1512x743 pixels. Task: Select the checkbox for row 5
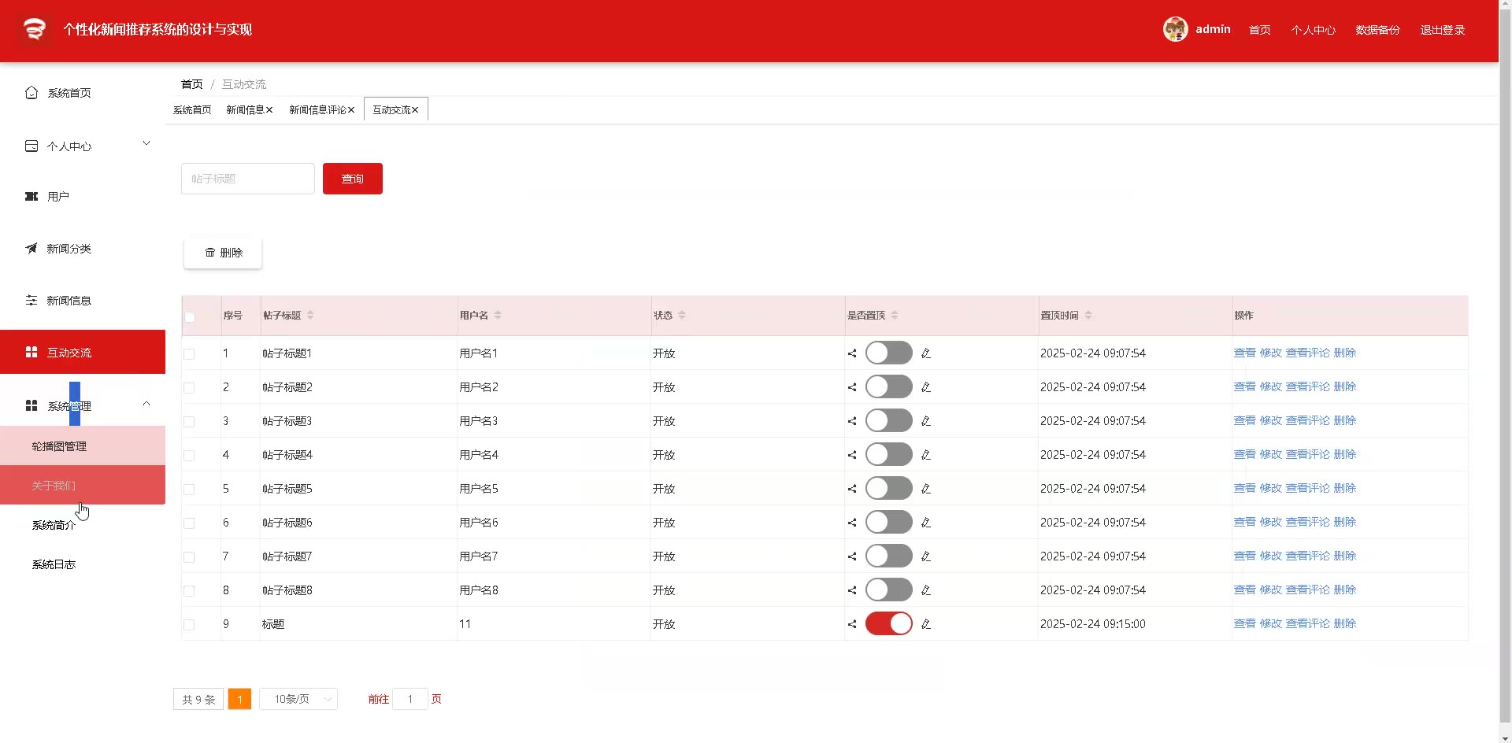point(189,490)
